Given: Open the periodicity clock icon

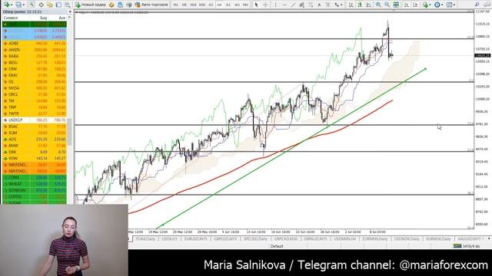Looking at the screenshot, I should (x=437, y=5).
